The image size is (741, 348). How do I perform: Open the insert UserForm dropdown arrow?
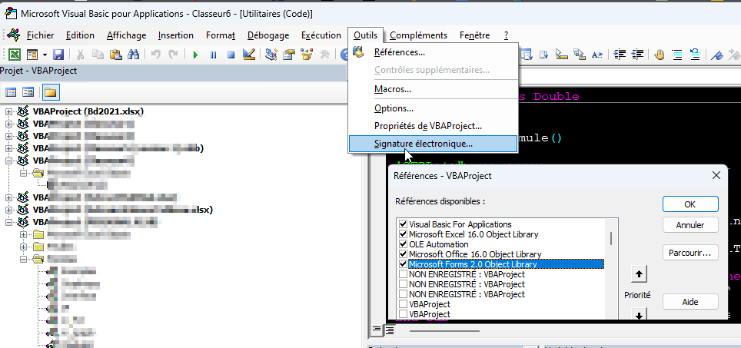pyautogui.click(x=45, y=55)
